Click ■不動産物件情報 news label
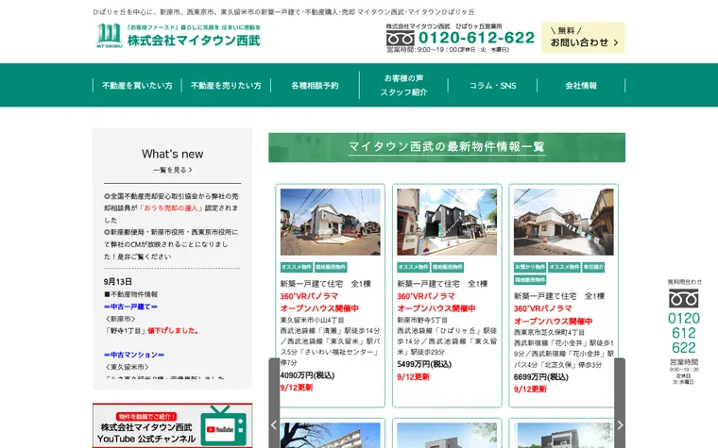This screenshot has height=448, width=718. [x=130, y=294]
